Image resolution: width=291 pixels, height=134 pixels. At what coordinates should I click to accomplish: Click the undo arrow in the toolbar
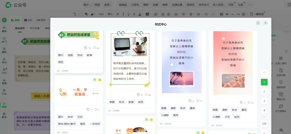tap(75, 14)
